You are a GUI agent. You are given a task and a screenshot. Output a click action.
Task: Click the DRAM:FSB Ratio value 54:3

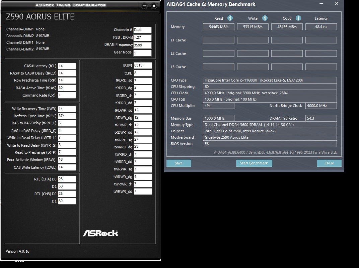[321, 118]
